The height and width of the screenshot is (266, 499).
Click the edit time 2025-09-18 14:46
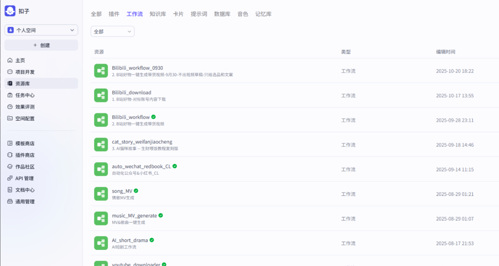click(x=455, y=145)
